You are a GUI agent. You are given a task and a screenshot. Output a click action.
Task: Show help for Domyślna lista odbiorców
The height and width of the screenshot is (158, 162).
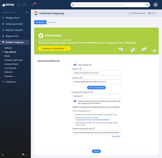pos(92,92)
